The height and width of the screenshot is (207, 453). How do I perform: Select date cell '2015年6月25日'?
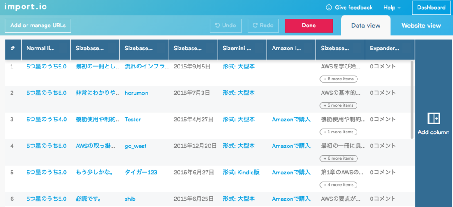tap(194, 199)
